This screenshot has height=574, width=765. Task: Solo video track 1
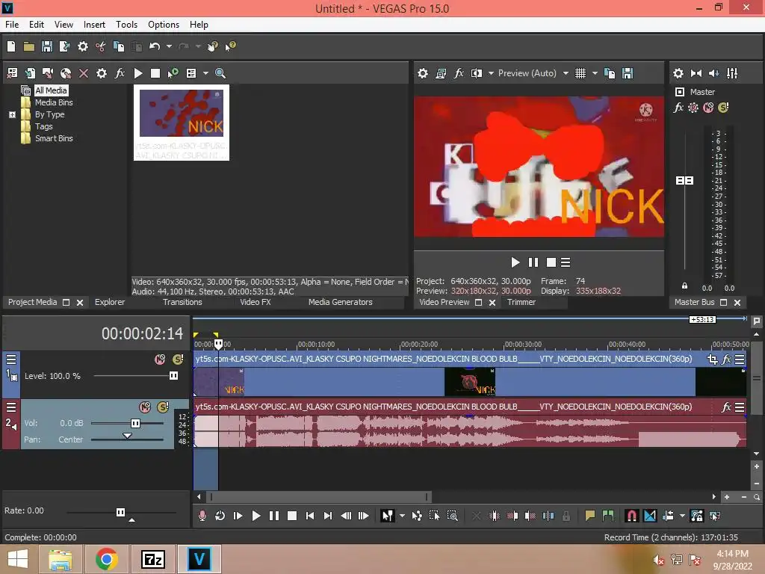pos(178,359)
